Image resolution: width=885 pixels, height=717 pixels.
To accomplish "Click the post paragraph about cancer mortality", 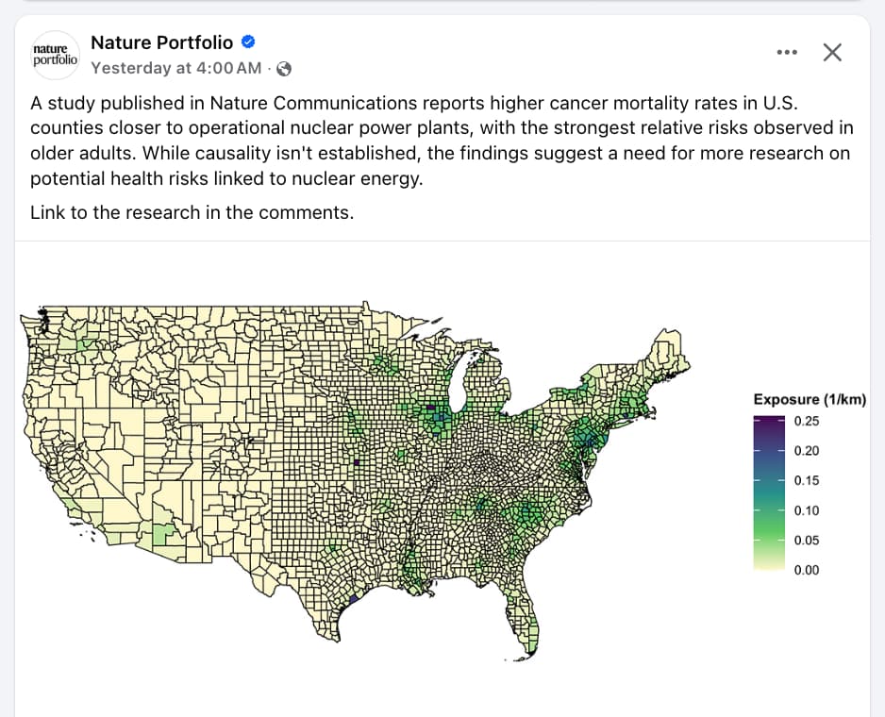I will point(440,140).
